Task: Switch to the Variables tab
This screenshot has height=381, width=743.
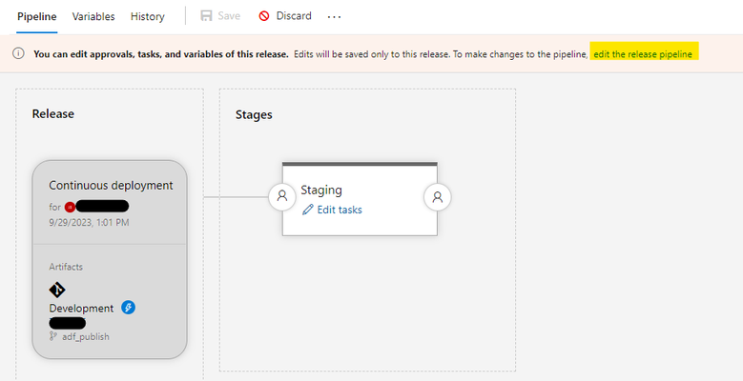Action: (93, 16)
